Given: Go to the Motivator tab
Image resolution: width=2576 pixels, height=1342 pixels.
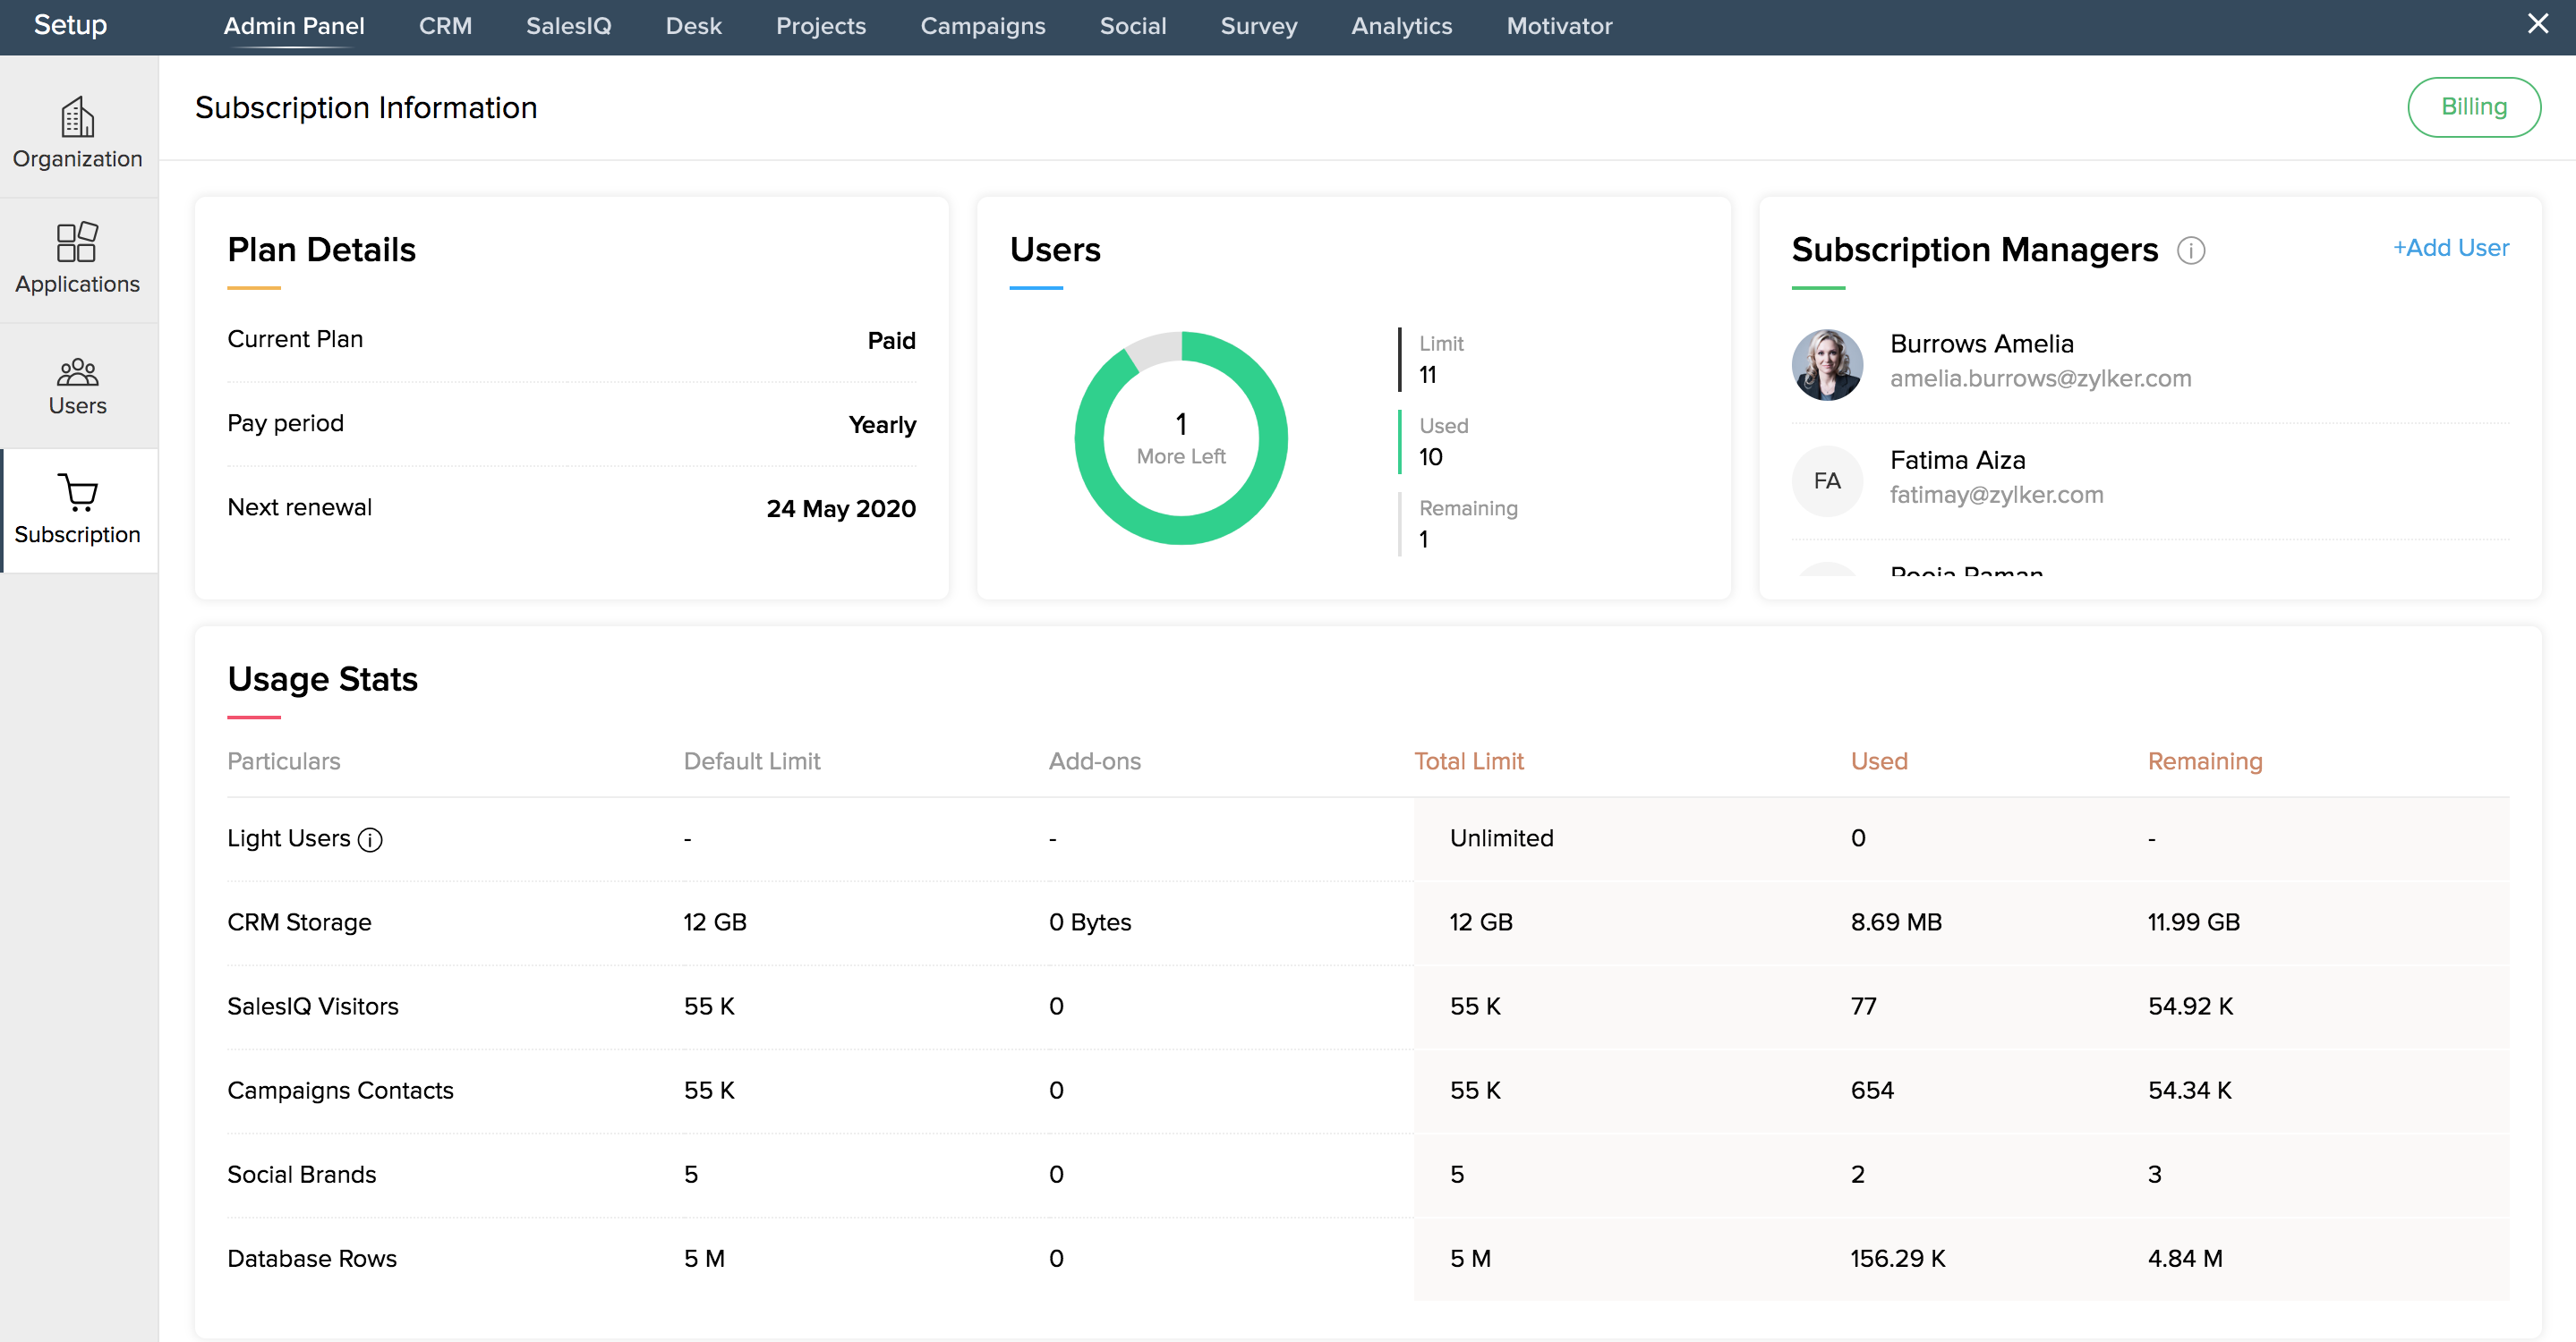Looking at the screenshot, I should [x=1559, y=26].
